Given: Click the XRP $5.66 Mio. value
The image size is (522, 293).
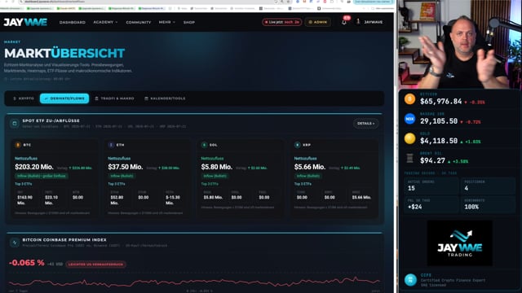Looking at the screenshot, I should click(310, 167).
